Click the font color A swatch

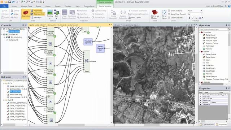coord(200,18)
